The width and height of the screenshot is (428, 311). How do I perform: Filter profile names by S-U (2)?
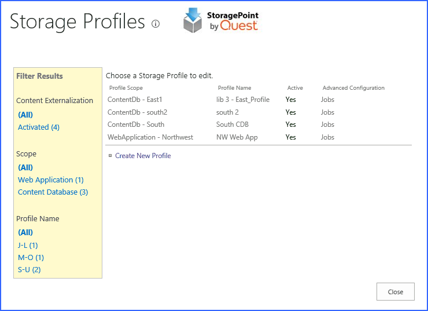(x=29, y=270)
